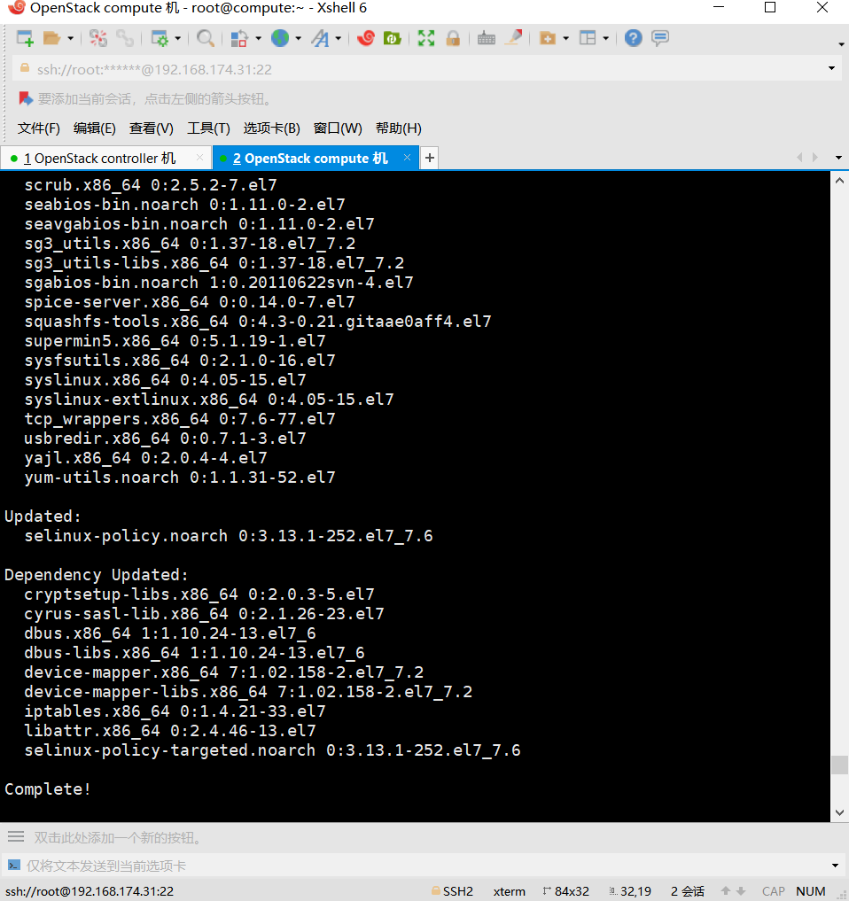The width and height of the screenshot is (849, 901).
Task: Toggle CAP indicator in status bar
Action: point(773,891)
